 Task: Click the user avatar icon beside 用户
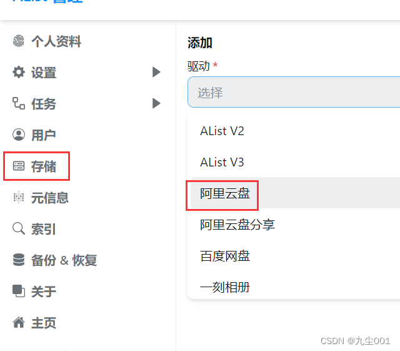(x=19, y=135)
